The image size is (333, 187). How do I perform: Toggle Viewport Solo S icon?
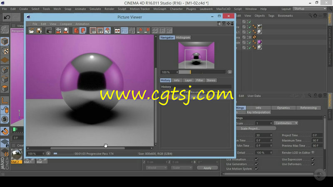click(5, 119)
